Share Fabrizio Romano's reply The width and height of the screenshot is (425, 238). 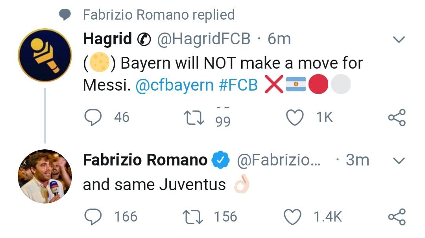point(396,216)
